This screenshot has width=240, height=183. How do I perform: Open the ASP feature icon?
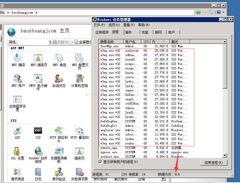[17, 131]
